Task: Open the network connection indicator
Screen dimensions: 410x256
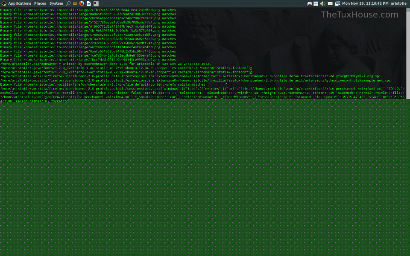Action: pyautogui.click(x=337, y=3)
